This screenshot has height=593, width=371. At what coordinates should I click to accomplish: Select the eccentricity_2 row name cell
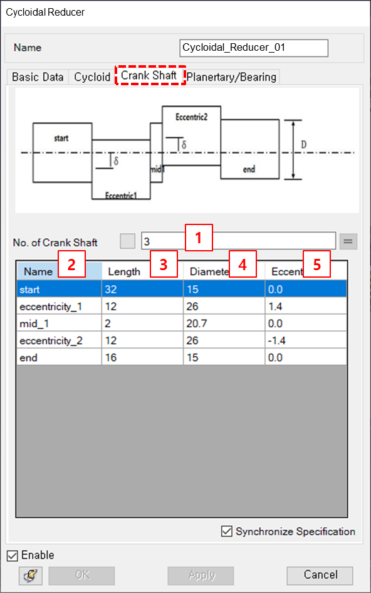(60, 340)
